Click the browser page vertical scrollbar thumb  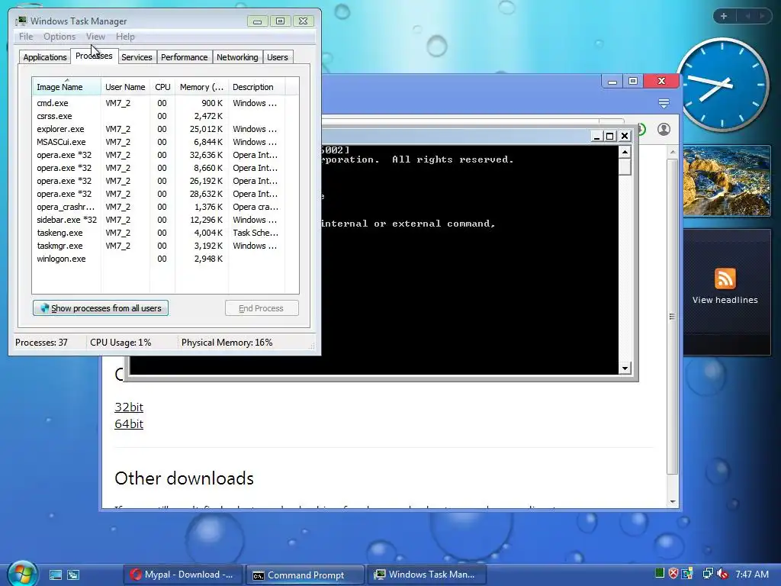pos(673,316)
